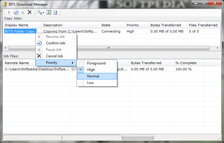Click the High priority cell in job row
The image size is (224, 143).
click(130, 31)
